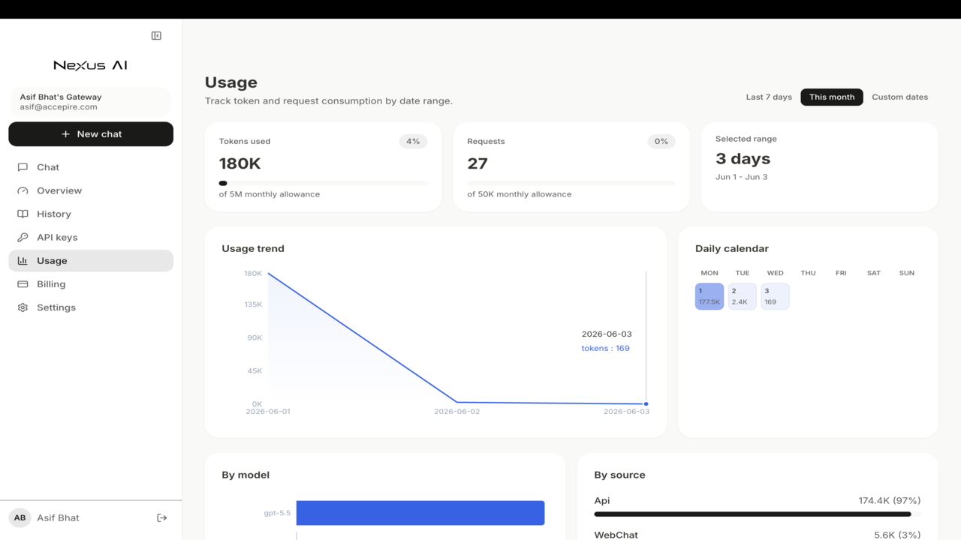The image size is (961, 540).
Task: Click the 27 requests value
Action: tap(477, 163)
